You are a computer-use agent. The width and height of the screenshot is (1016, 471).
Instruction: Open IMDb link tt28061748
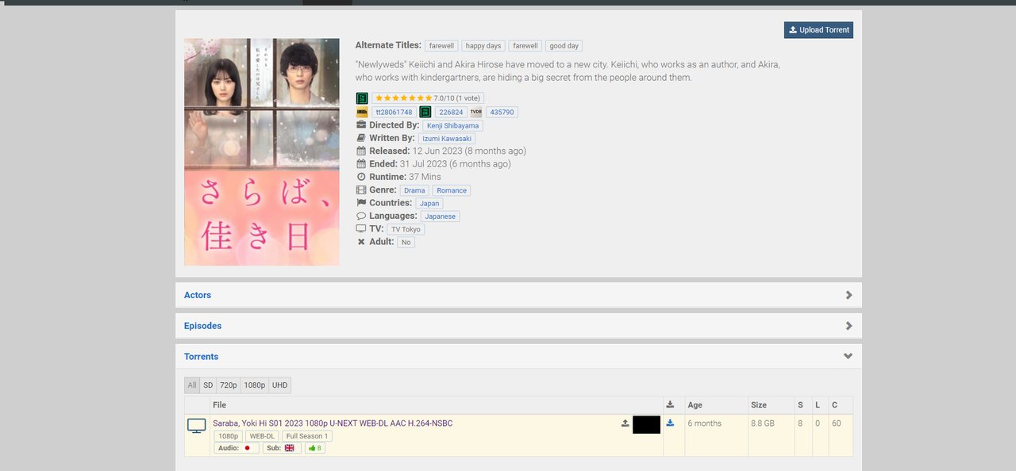(x=394, y=113)
